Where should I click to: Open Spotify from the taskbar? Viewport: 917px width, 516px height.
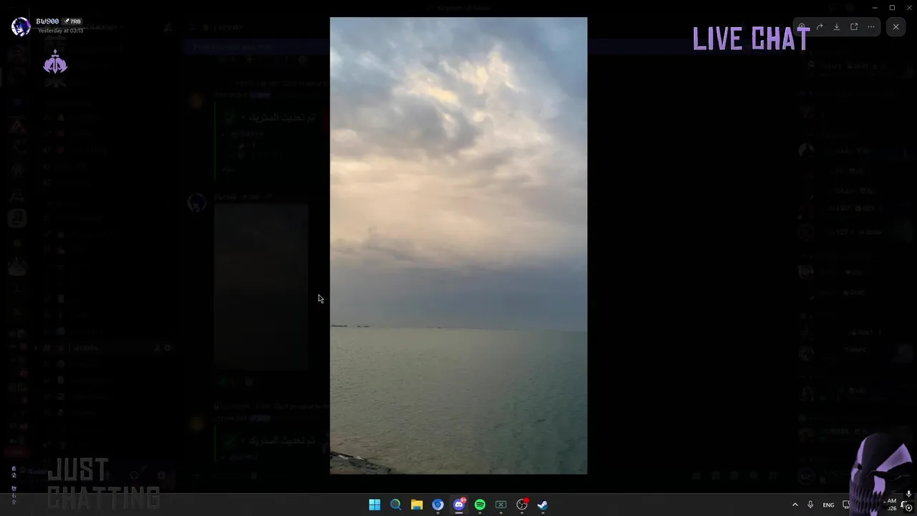click(480, 505)
